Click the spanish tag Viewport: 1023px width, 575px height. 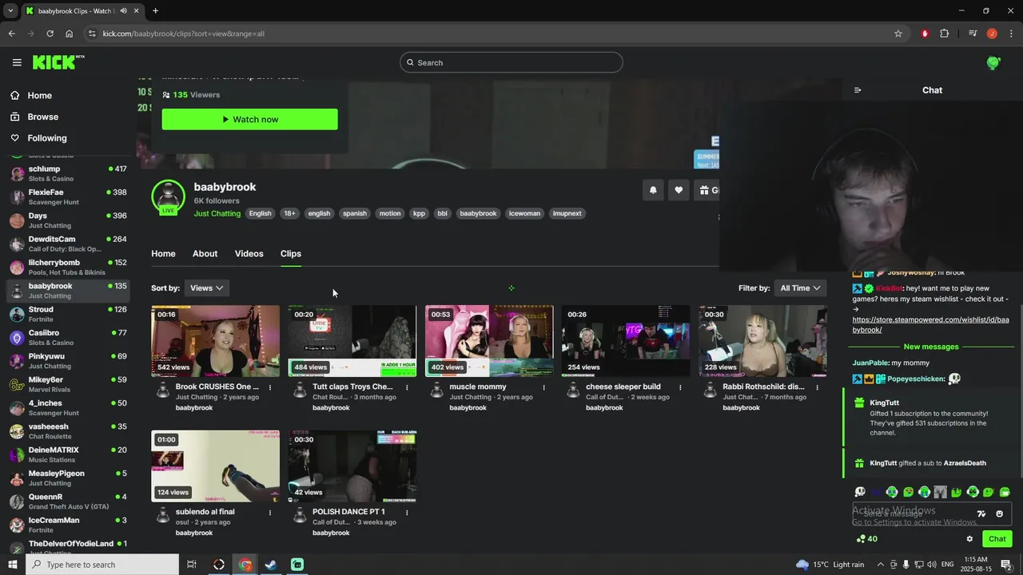coord(354,213)
